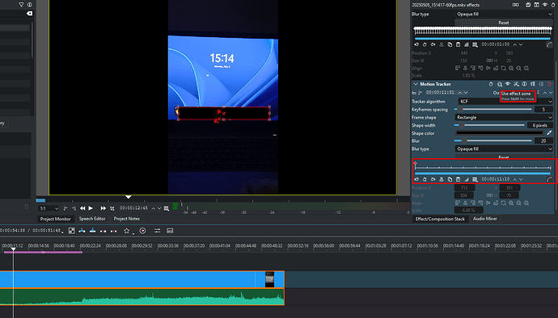Click the Reset button under top Blur type

(504, 23)
